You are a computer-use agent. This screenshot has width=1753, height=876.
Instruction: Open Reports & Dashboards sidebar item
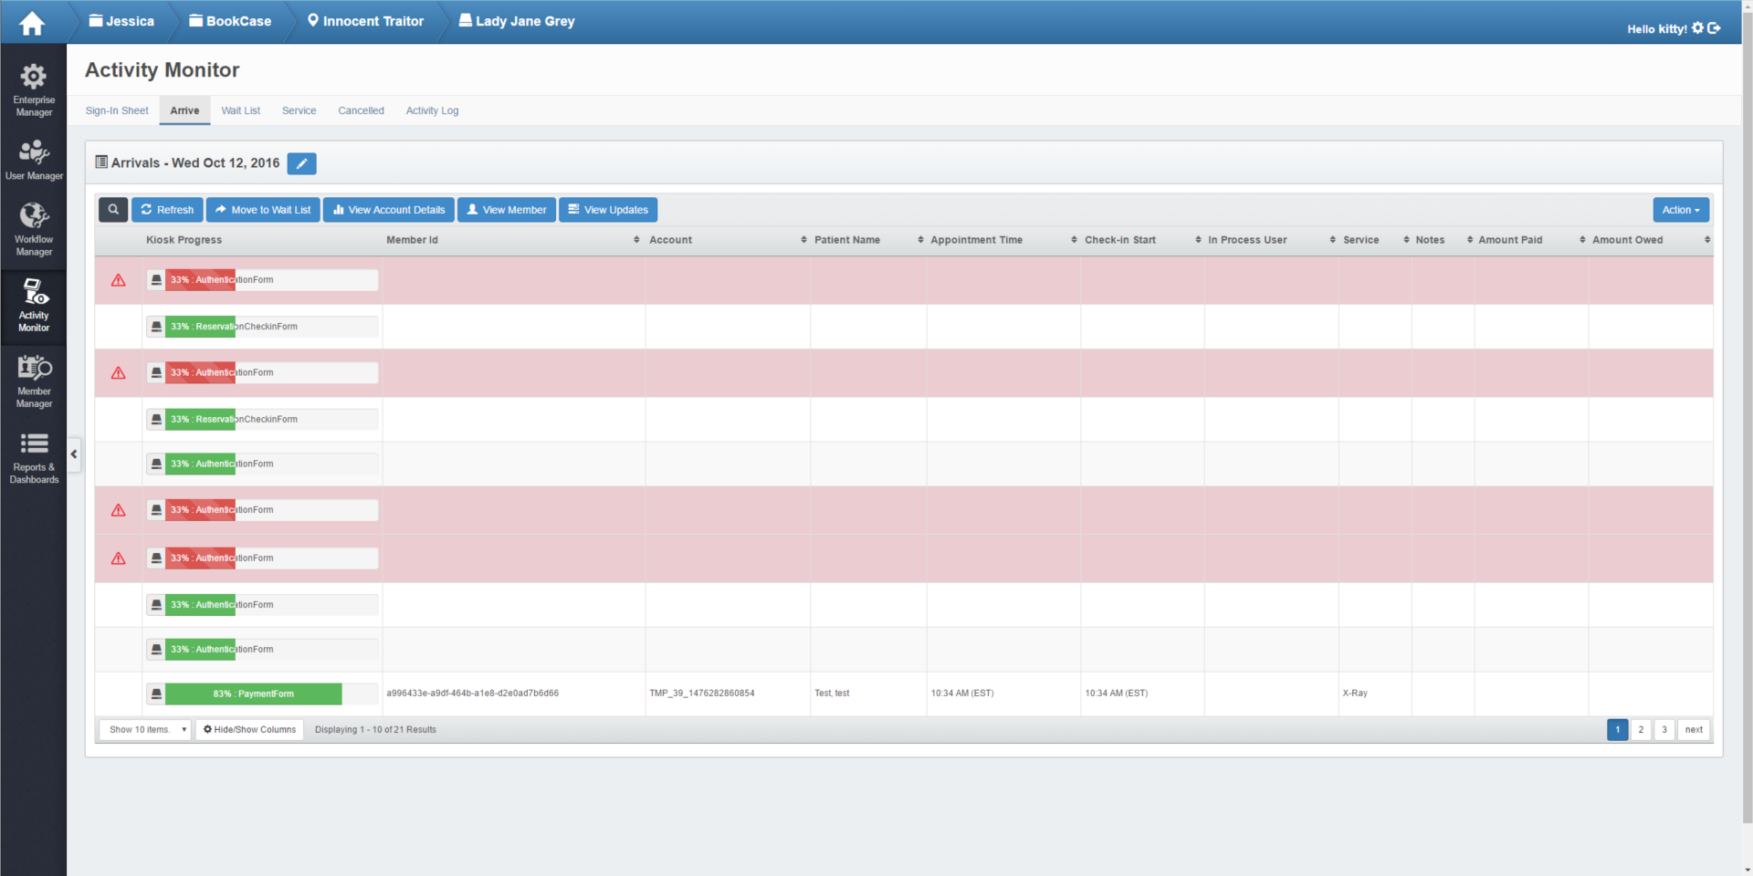[34, 456]
